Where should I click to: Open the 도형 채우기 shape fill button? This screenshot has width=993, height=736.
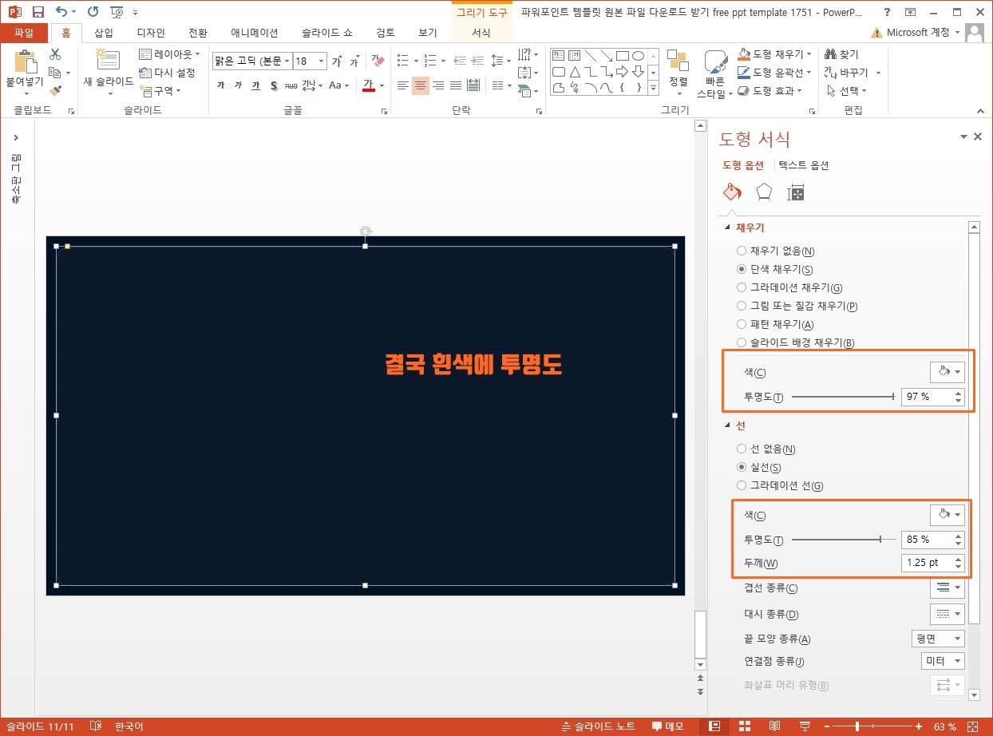pyautogui.click(x=774, y=54)
